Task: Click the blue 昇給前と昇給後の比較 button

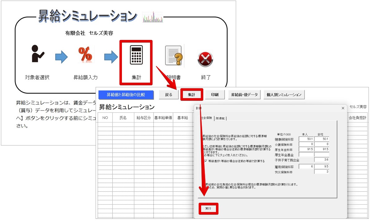Action: 126,95
